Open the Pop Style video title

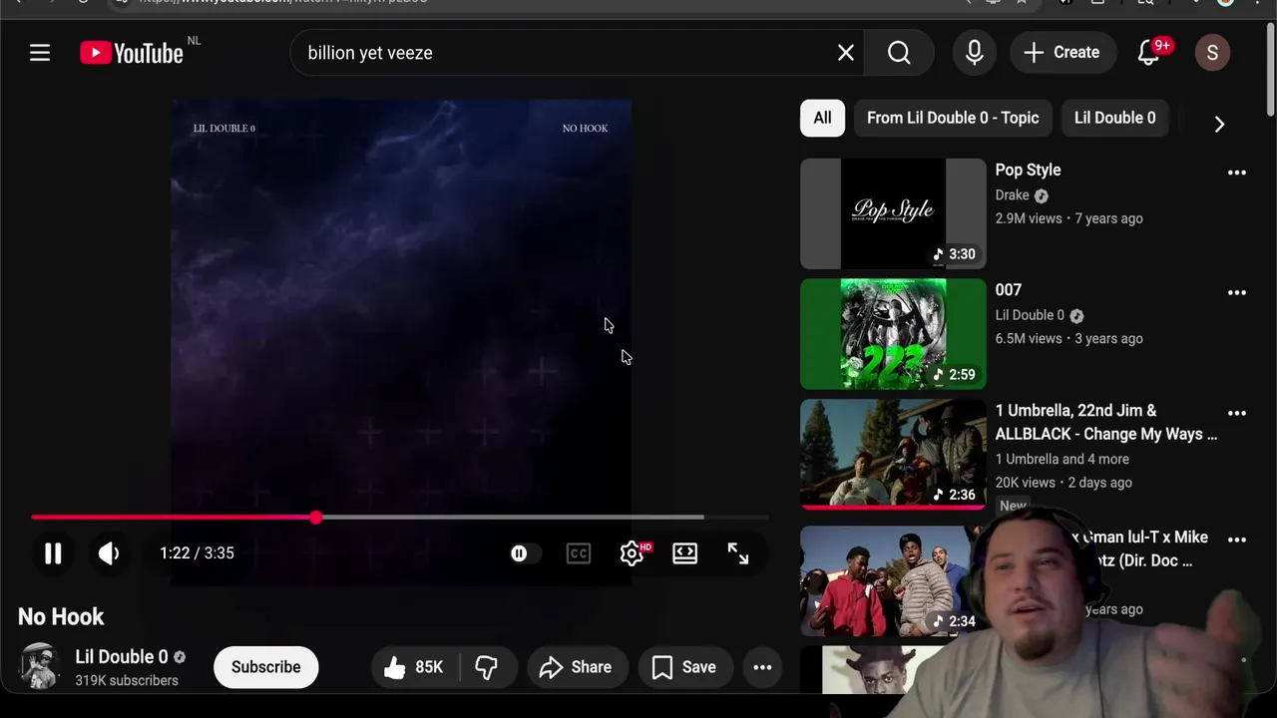coord(1028,171)
